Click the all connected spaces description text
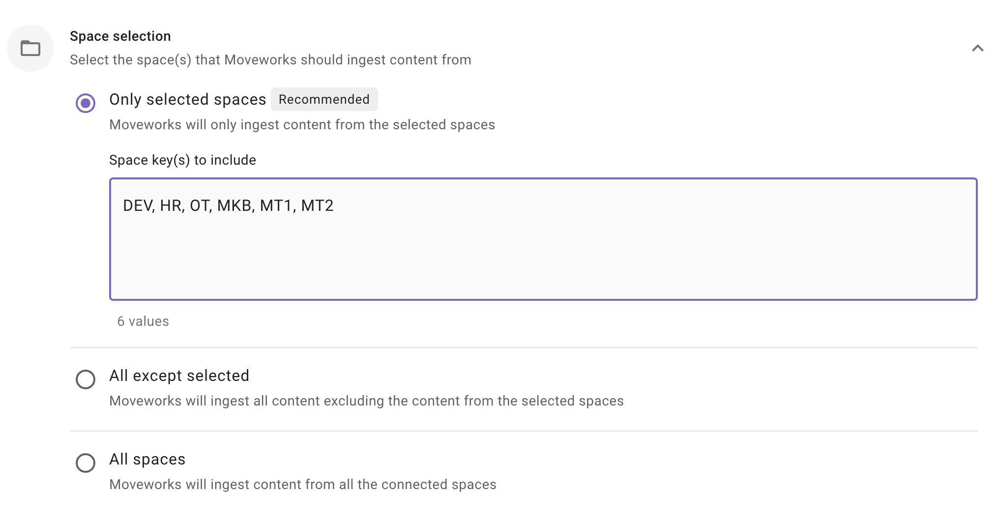The width and height of the screenshot is (997, 521). (303, 485)
